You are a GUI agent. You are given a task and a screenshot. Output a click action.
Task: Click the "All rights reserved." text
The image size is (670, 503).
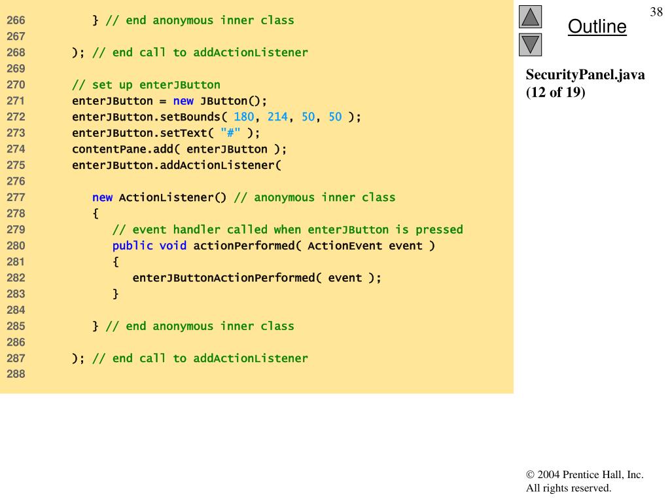pyautogui.click(x=569, y=488)
